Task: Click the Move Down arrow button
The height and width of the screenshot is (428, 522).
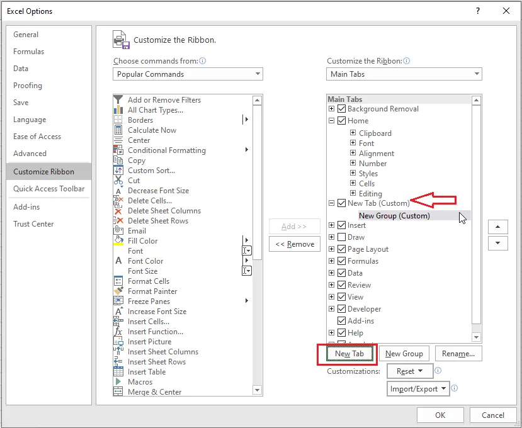Action: pyautogui.click(x=497, y=243)
